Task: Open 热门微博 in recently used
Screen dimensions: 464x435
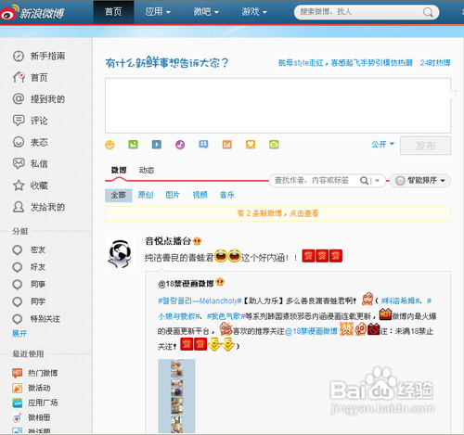Action: (x=35, y=373)
